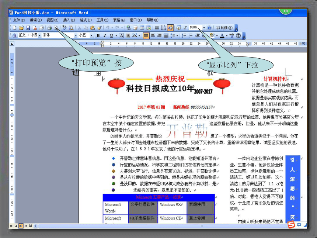Insert a hyperlink with the globe icon
Image resolution: width=317 pixels, height=238 pixels.
(129, 28)
